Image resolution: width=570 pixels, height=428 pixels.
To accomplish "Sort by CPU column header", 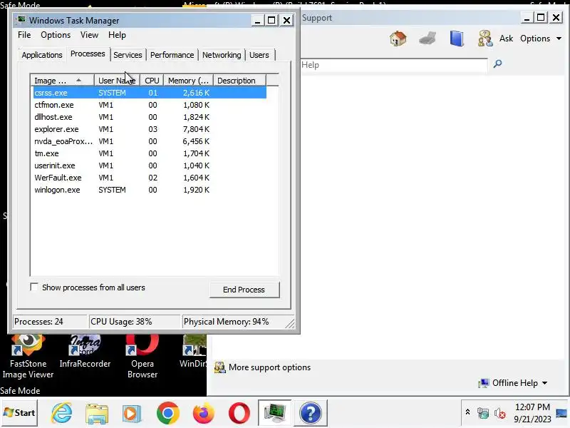I will click(x=152, y=81).
